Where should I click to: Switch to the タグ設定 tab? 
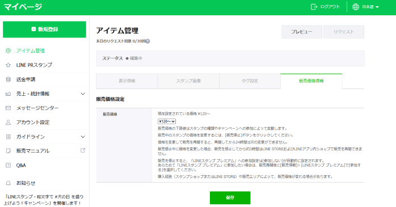coord(250,81)
